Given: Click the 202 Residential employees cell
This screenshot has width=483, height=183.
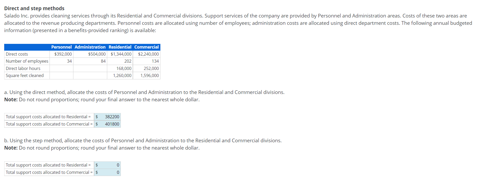Looking at the screenshot, I should (x=128, y=61).
